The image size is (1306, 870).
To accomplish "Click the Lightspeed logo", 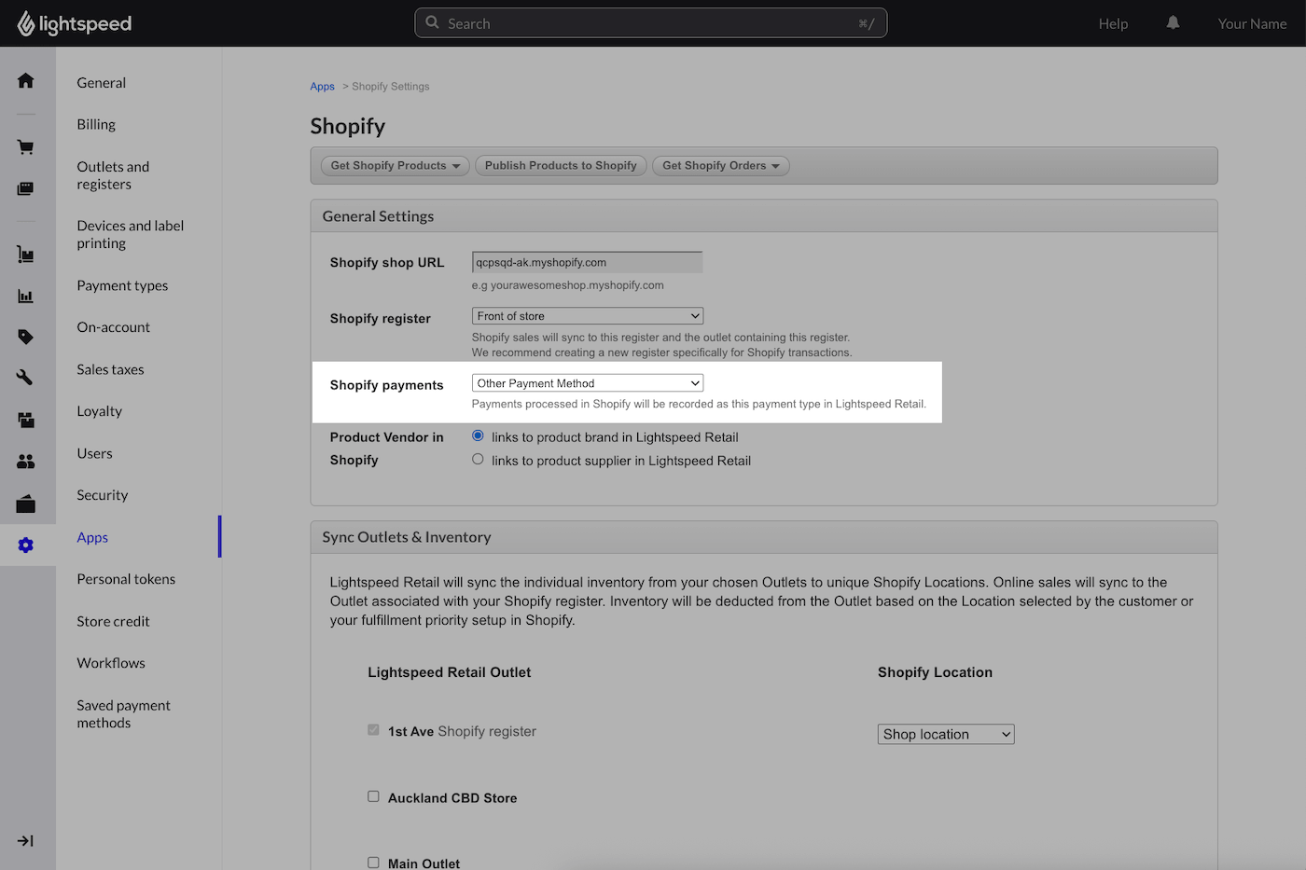I will click(x=75, y=23).
